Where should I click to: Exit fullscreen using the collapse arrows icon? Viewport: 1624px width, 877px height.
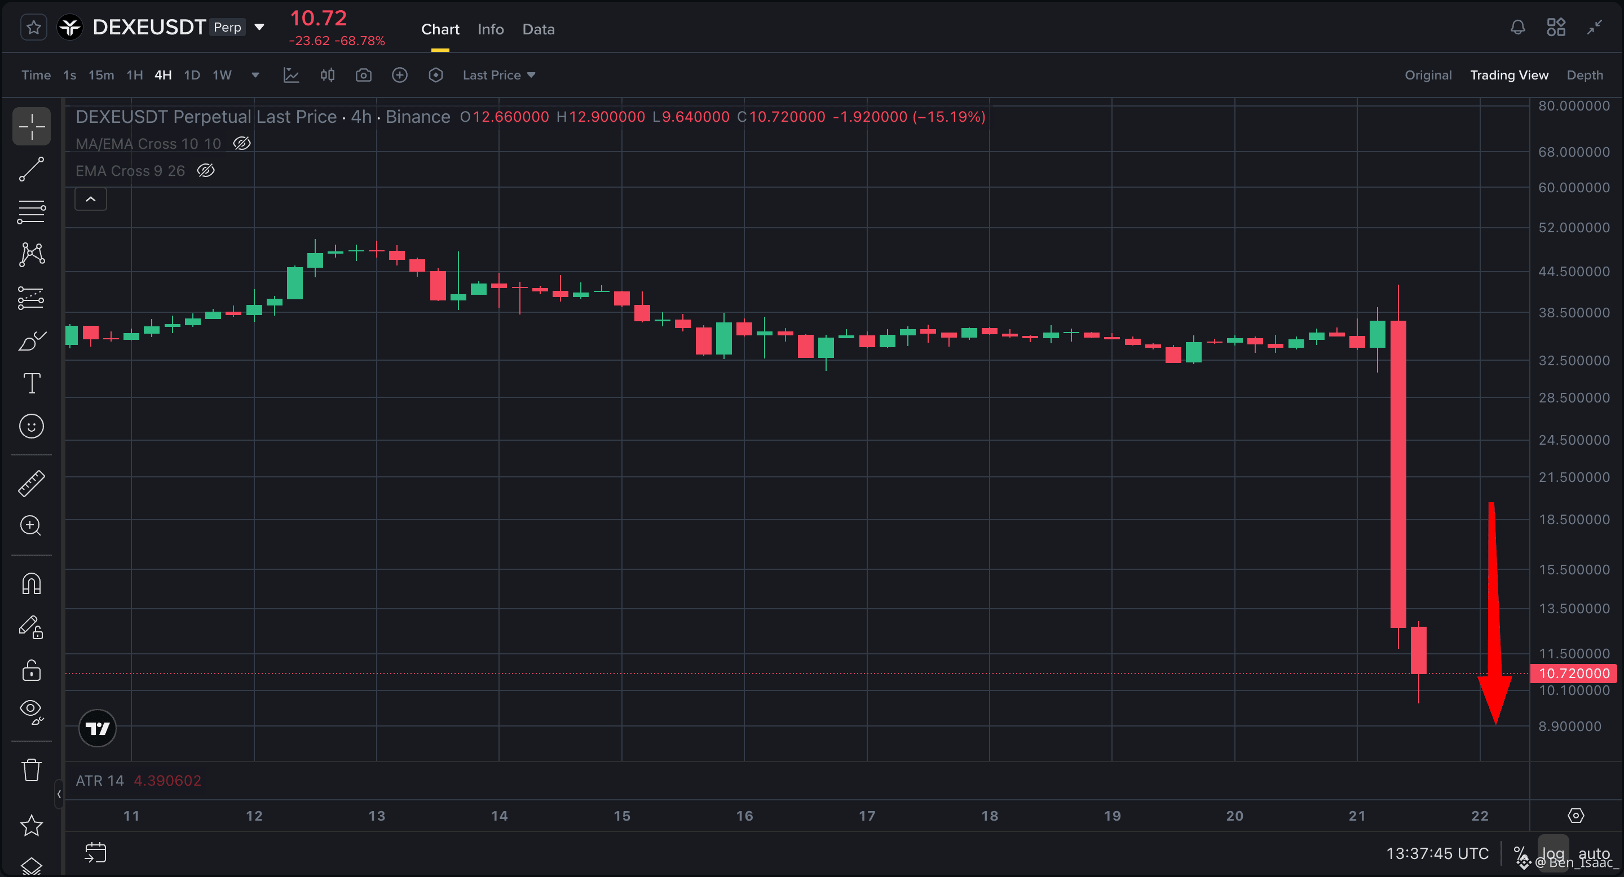tap(1594, 28)
